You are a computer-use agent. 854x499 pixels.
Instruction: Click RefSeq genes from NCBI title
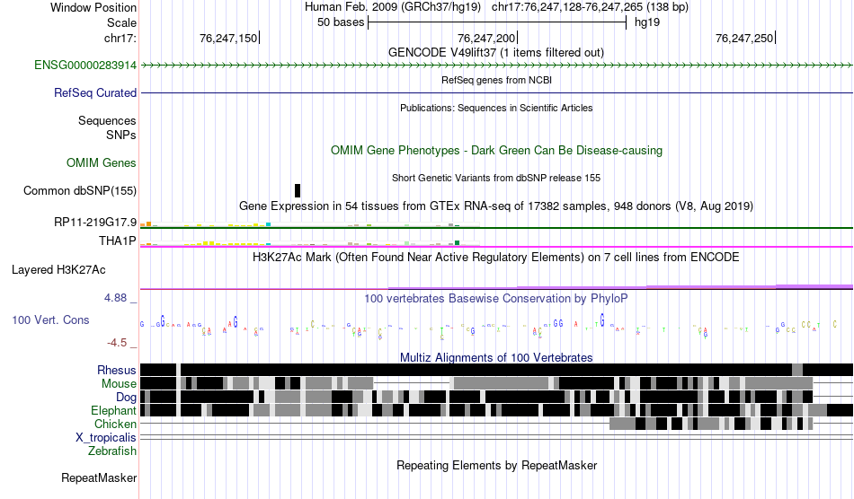coord(496,80)
